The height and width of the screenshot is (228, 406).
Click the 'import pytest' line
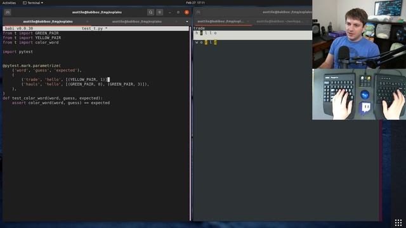point(18,52)
